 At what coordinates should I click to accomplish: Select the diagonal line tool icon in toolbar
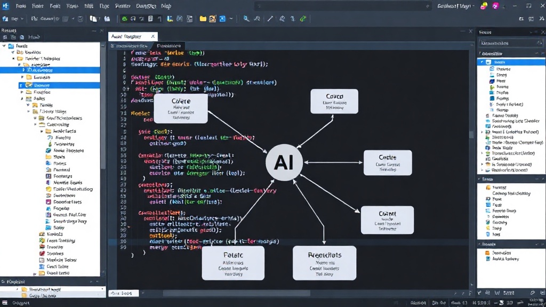[x=270, y=19]
